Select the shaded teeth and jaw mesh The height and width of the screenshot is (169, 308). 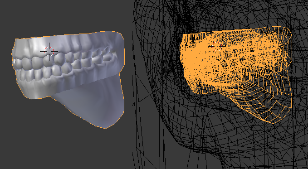click(68, 79)
